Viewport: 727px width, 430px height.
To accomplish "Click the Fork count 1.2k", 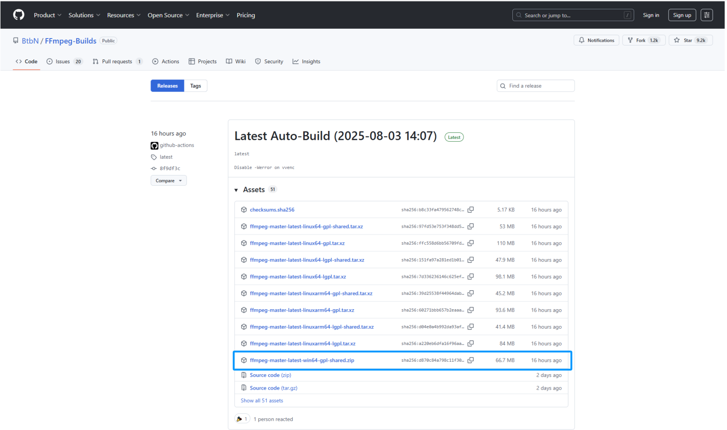I will (x=654, y=40).
